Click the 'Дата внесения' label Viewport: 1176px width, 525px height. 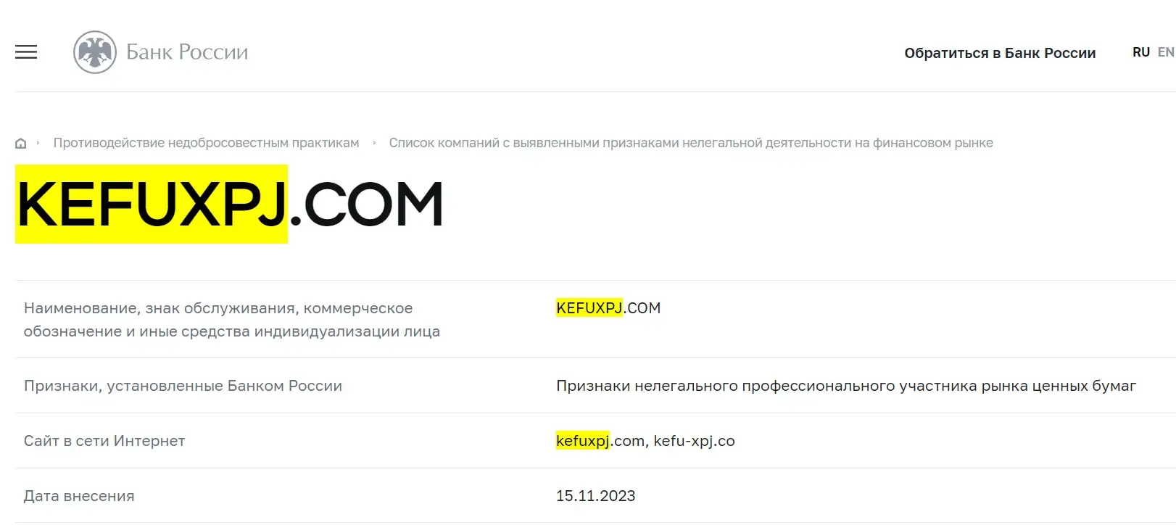pyautogui.click(x=79, y=496)
